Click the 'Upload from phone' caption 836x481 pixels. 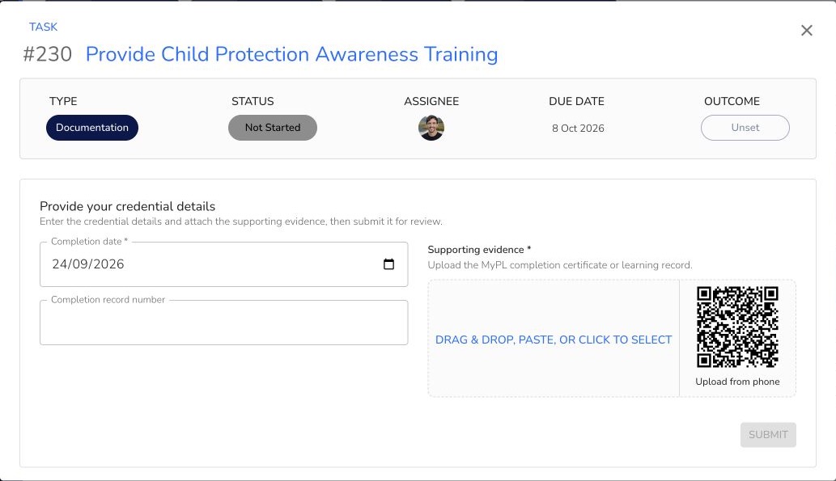(737, 382)
